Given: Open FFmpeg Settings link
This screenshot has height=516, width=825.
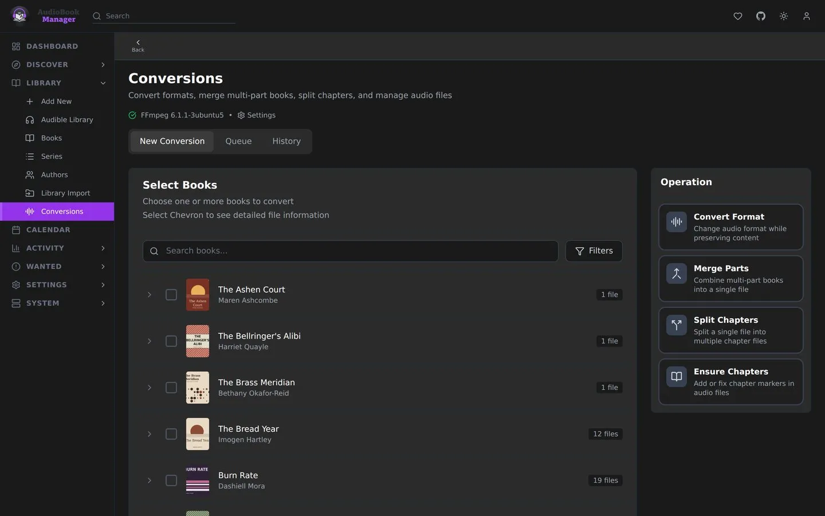Looking at the screenshot, I should (257, 115).
